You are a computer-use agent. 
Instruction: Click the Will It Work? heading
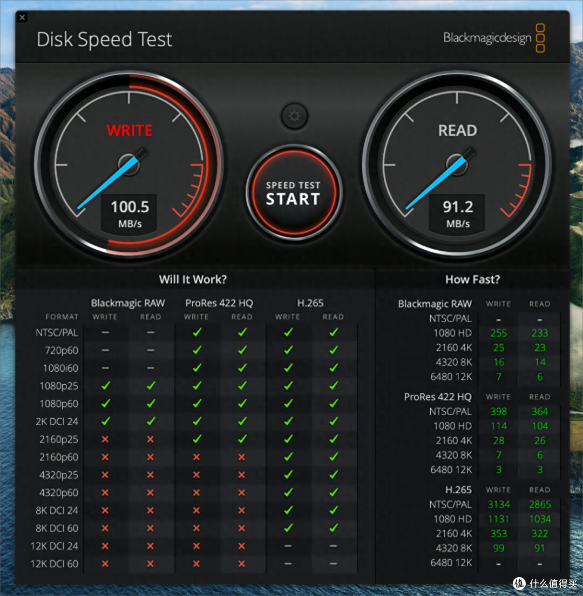point(193,279)
